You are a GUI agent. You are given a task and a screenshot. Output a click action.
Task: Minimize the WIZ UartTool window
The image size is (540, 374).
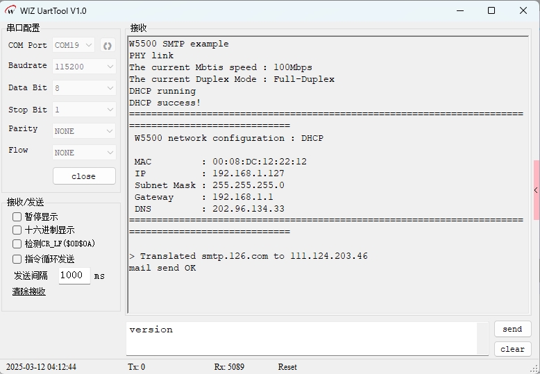point(459,11)
